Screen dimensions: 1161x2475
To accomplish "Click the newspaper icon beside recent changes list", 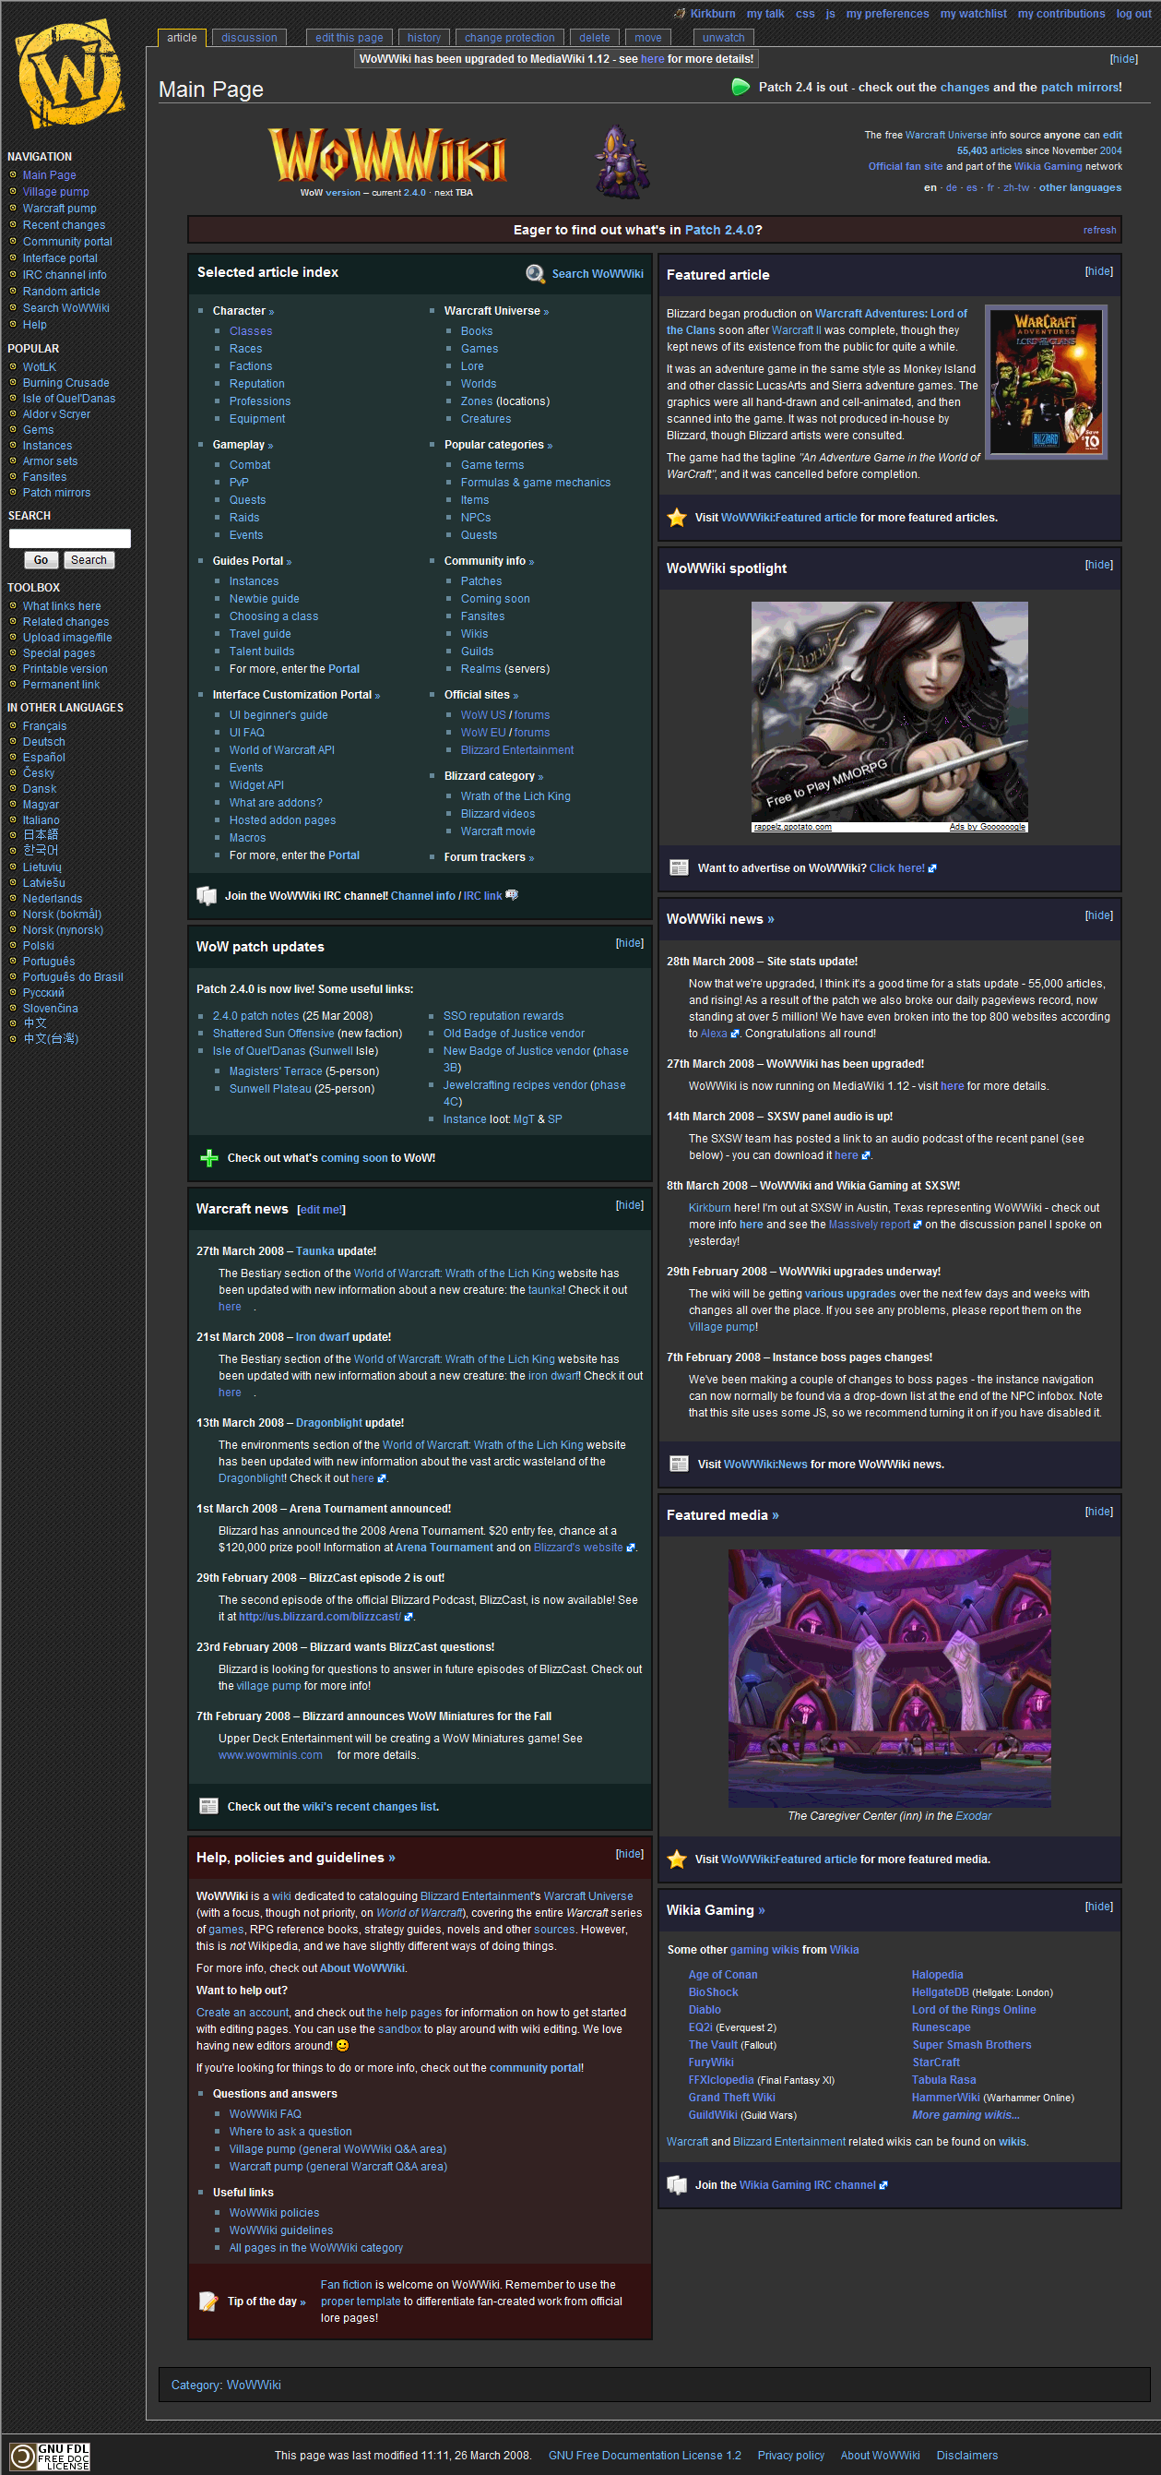I will [208, 1806].
